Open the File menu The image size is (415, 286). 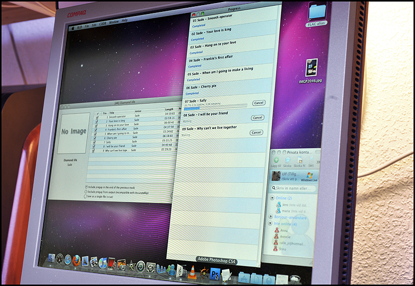(87, 26)
